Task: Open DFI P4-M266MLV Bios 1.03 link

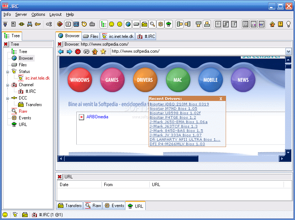Action: click(x=177, y=144)
